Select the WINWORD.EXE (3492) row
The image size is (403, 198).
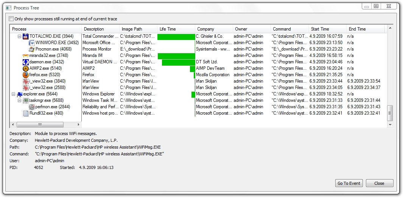coord(198,43)
